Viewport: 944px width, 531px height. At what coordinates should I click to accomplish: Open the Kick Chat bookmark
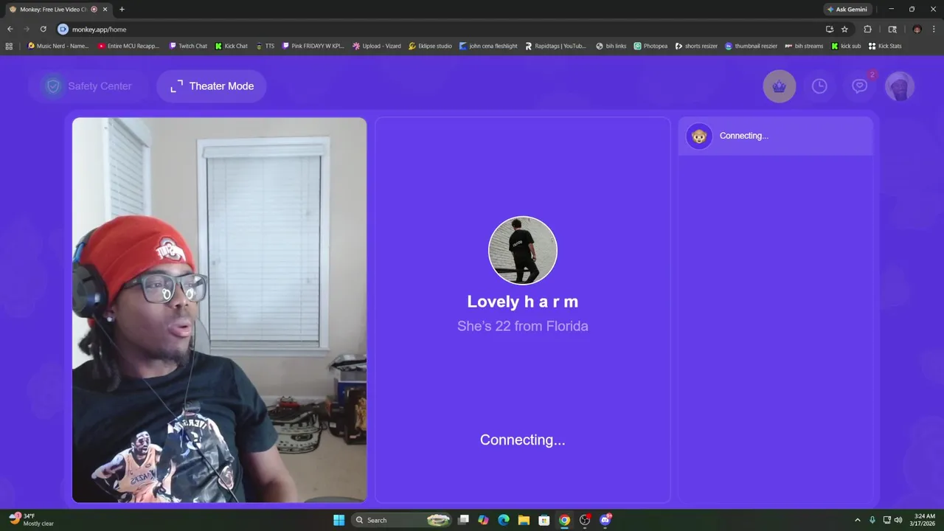coord(232,46)
